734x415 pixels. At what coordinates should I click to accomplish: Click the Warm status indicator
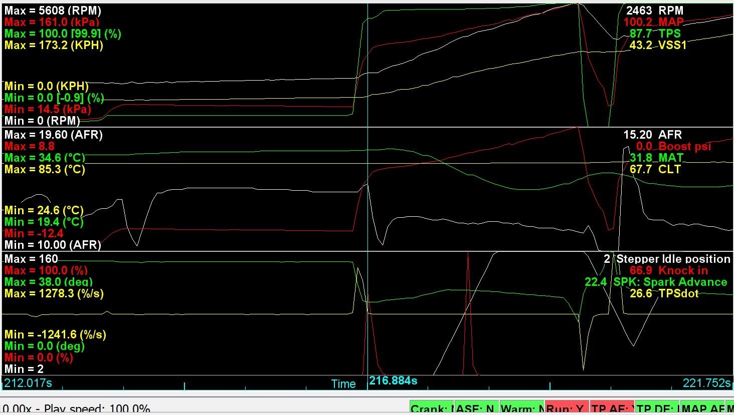[x=521, y=408]
